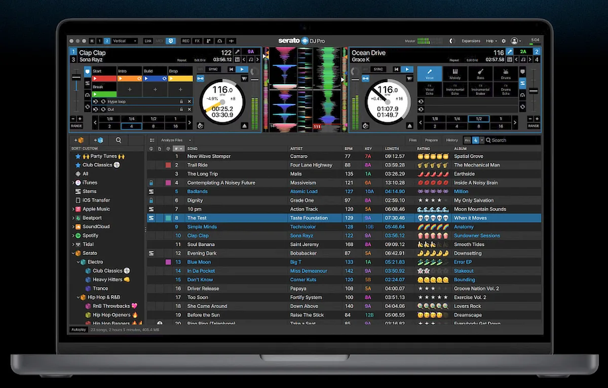Image resolution: width=608 pixels, height=388 pixels.
Task: Open the Analyze Files dropdown arrow
Action: click(x=189, y=140)
